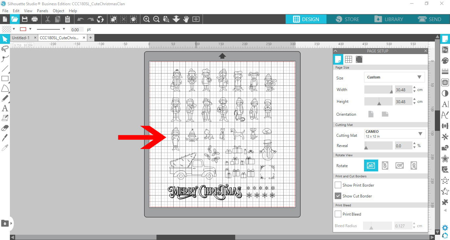Click the Cut scissors icon

point(47,19)
